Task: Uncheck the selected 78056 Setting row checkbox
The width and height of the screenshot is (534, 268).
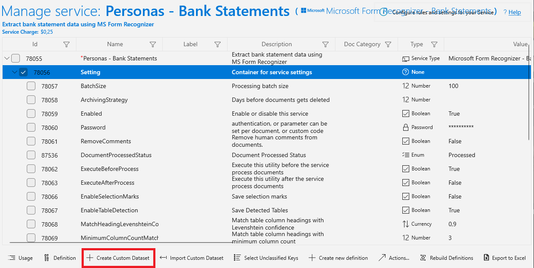Action: point(23,72)
